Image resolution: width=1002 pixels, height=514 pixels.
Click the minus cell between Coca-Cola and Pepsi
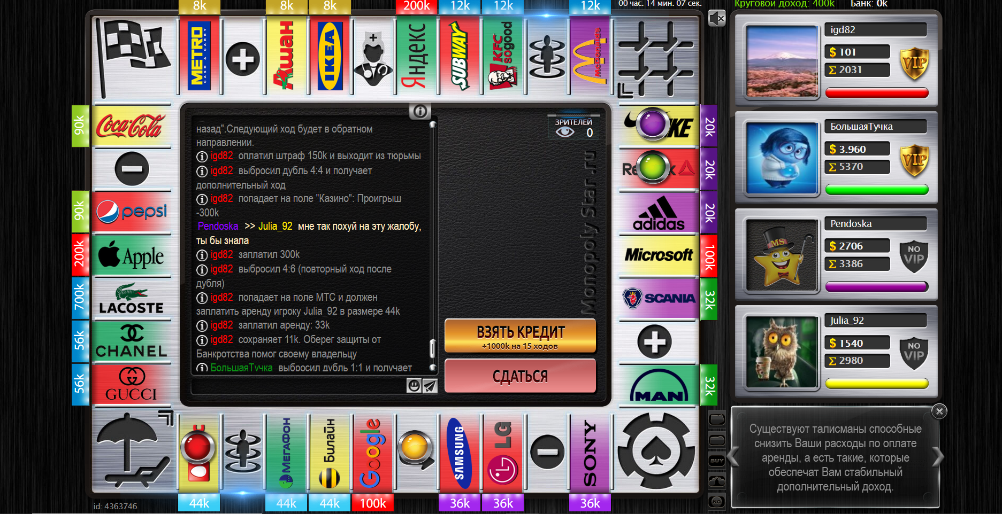(x=132, y=169)
